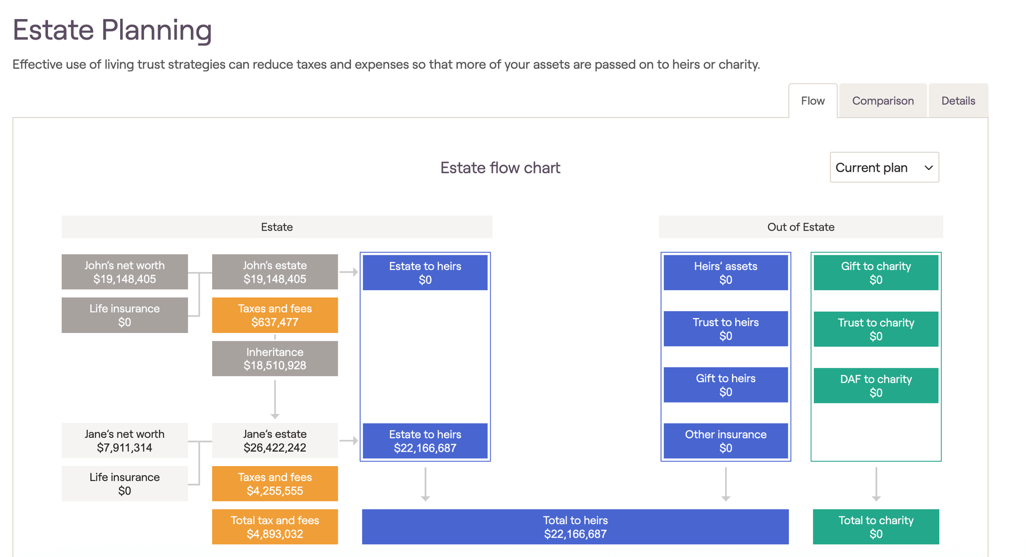The image size is (1026, 557).
Task: Select Jane's estate $26,422,242 box
Action: (275, 441)
